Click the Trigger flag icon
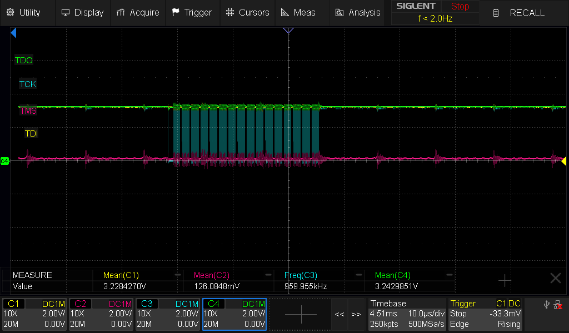Image resolution: width=569 pixels, height=333 pixels. coord(176,12)
